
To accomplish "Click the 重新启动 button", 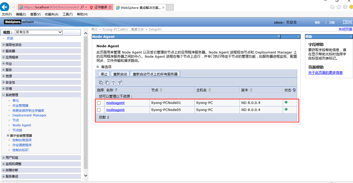I will point(120,74).
